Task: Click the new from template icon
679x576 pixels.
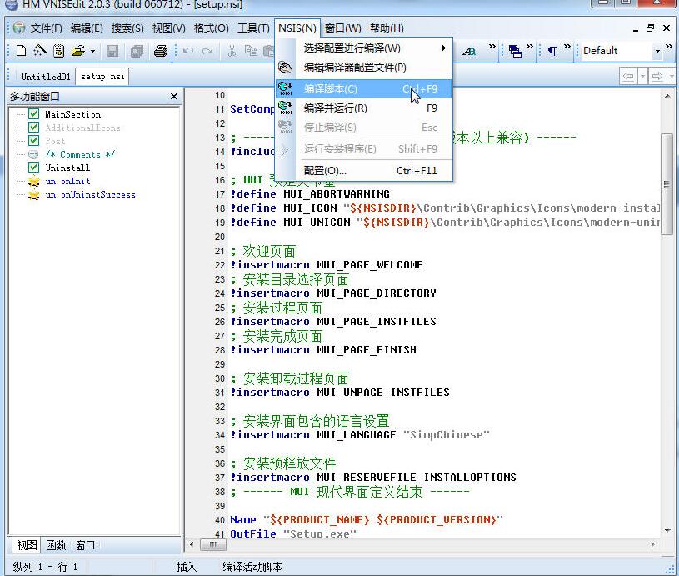Action: pyautogui.click(x=59, y=51)
